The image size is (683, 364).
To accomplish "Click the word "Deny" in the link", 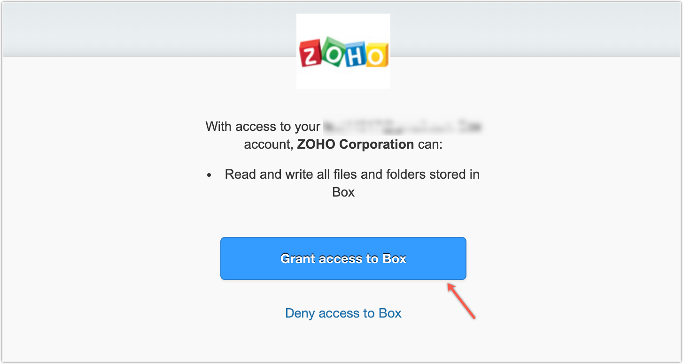I will coord(300,313).
